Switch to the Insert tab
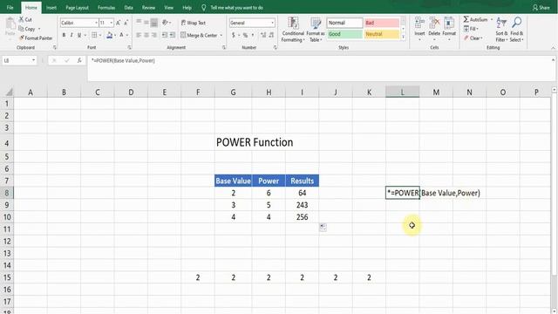This screenshot has height=314, width=558. [51, 8]
